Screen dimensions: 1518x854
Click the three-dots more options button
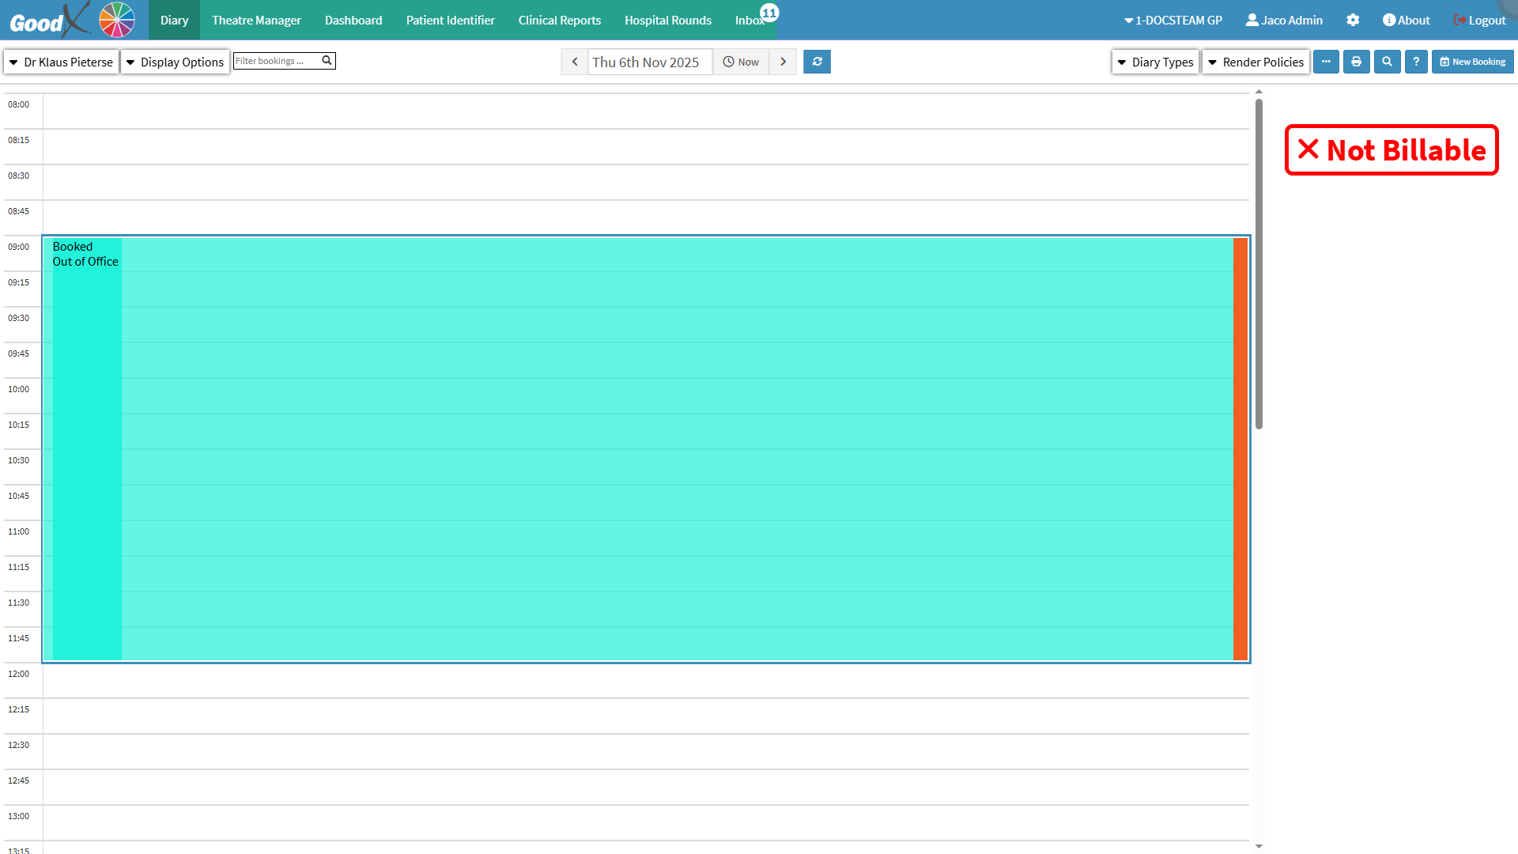point(1326,62)
